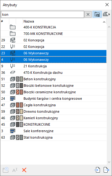Click zone category icon of Budynki targów
The image size is (112, 176).
[x=13, y=98]
